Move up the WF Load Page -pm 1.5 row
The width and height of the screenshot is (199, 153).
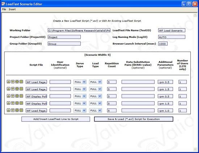8,89
